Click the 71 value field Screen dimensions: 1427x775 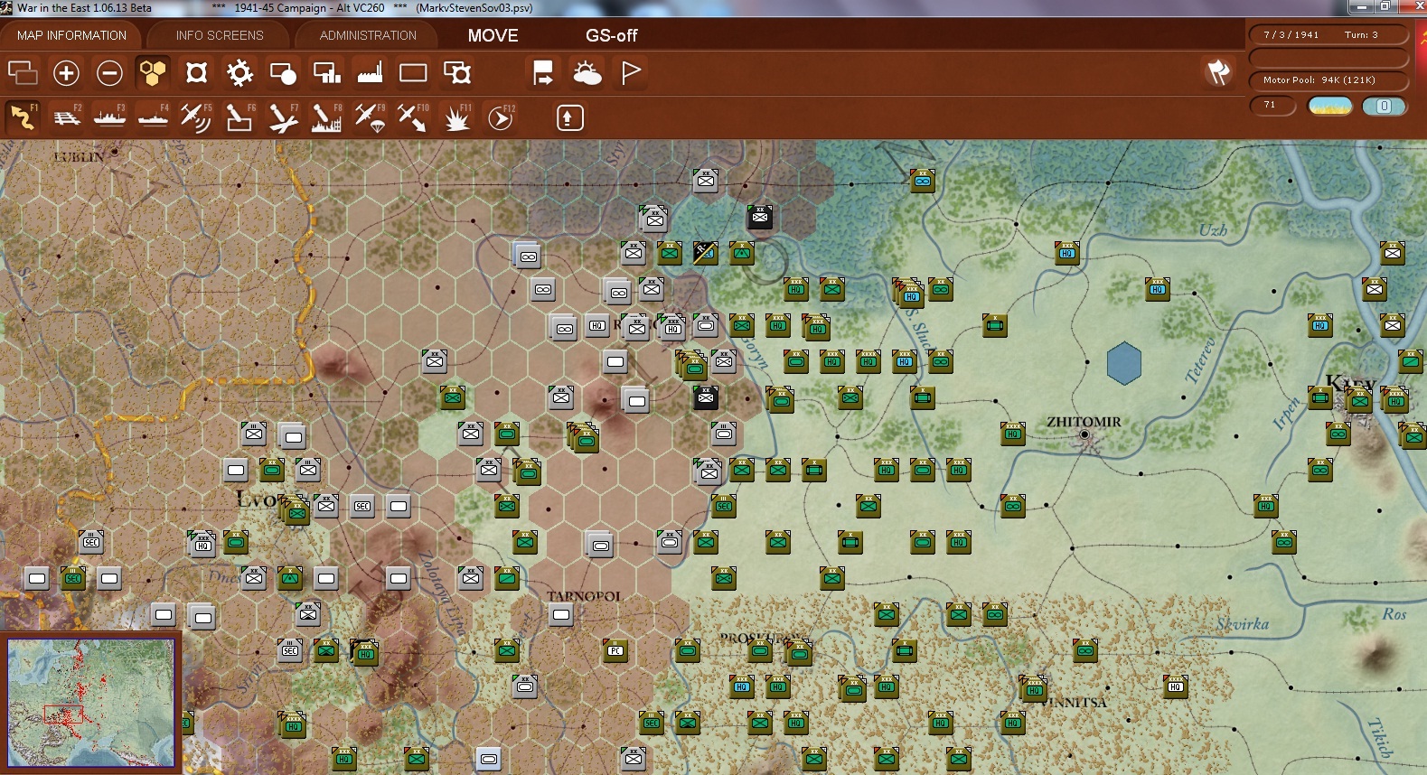[1272, 106]
